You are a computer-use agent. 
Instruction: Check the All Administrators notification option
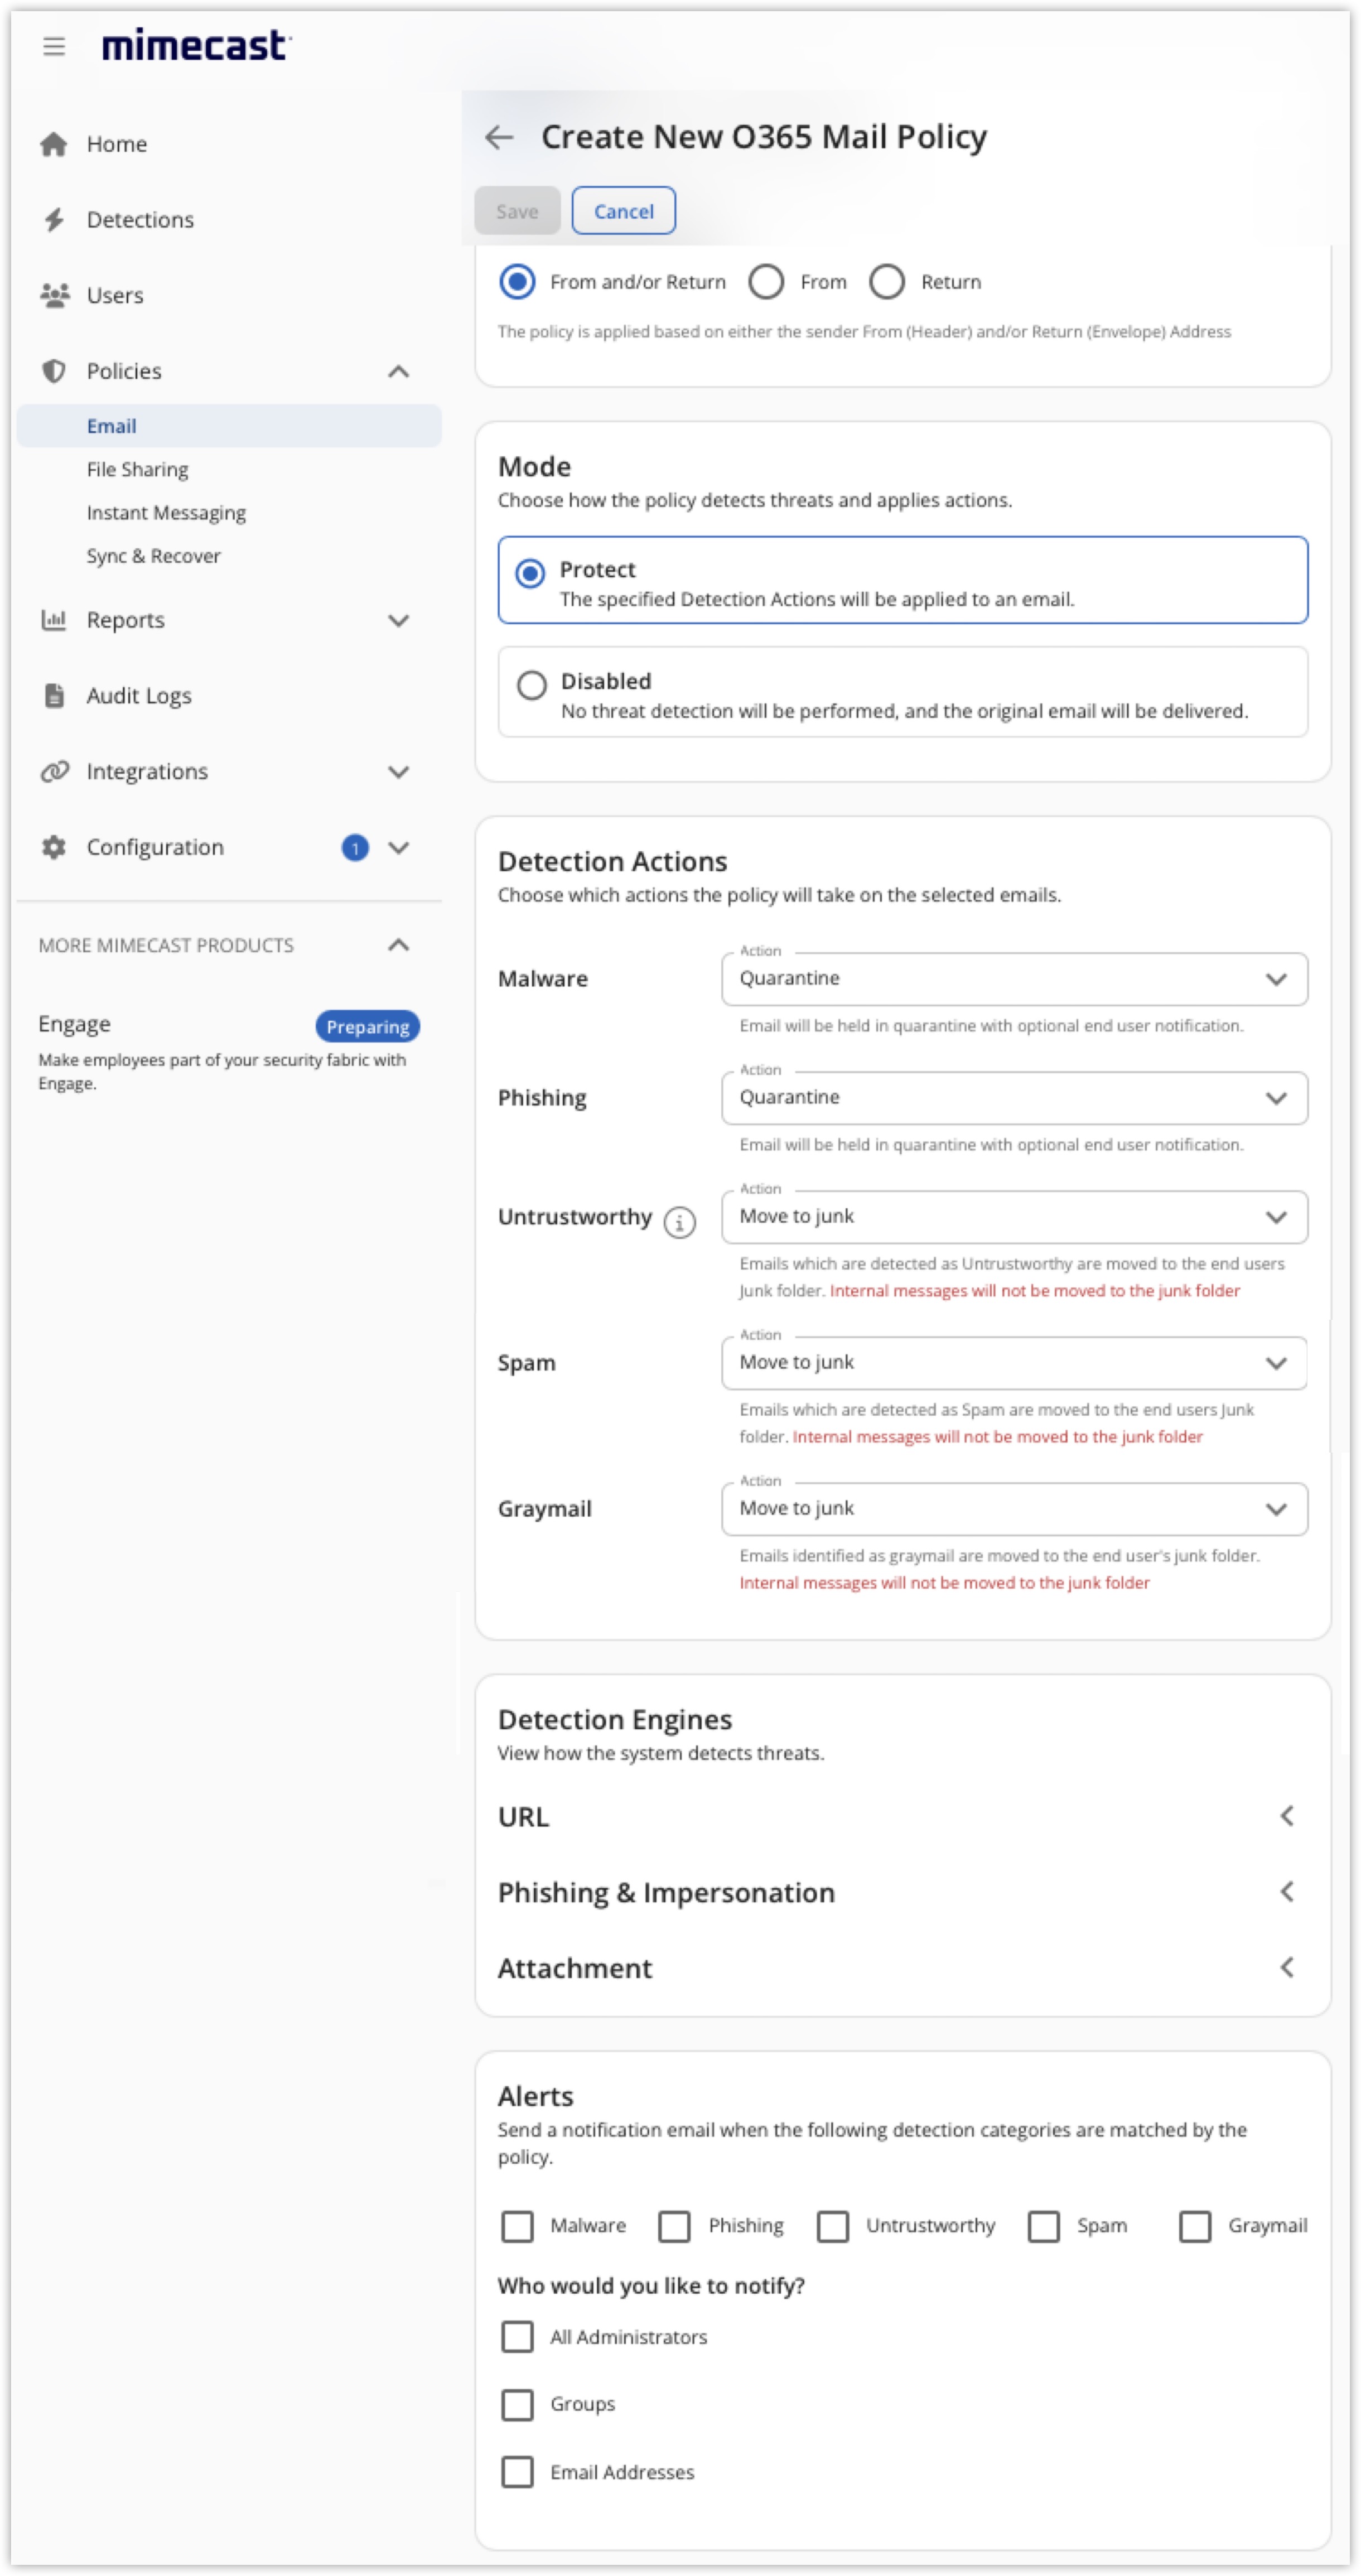(x=517, y=2337)
